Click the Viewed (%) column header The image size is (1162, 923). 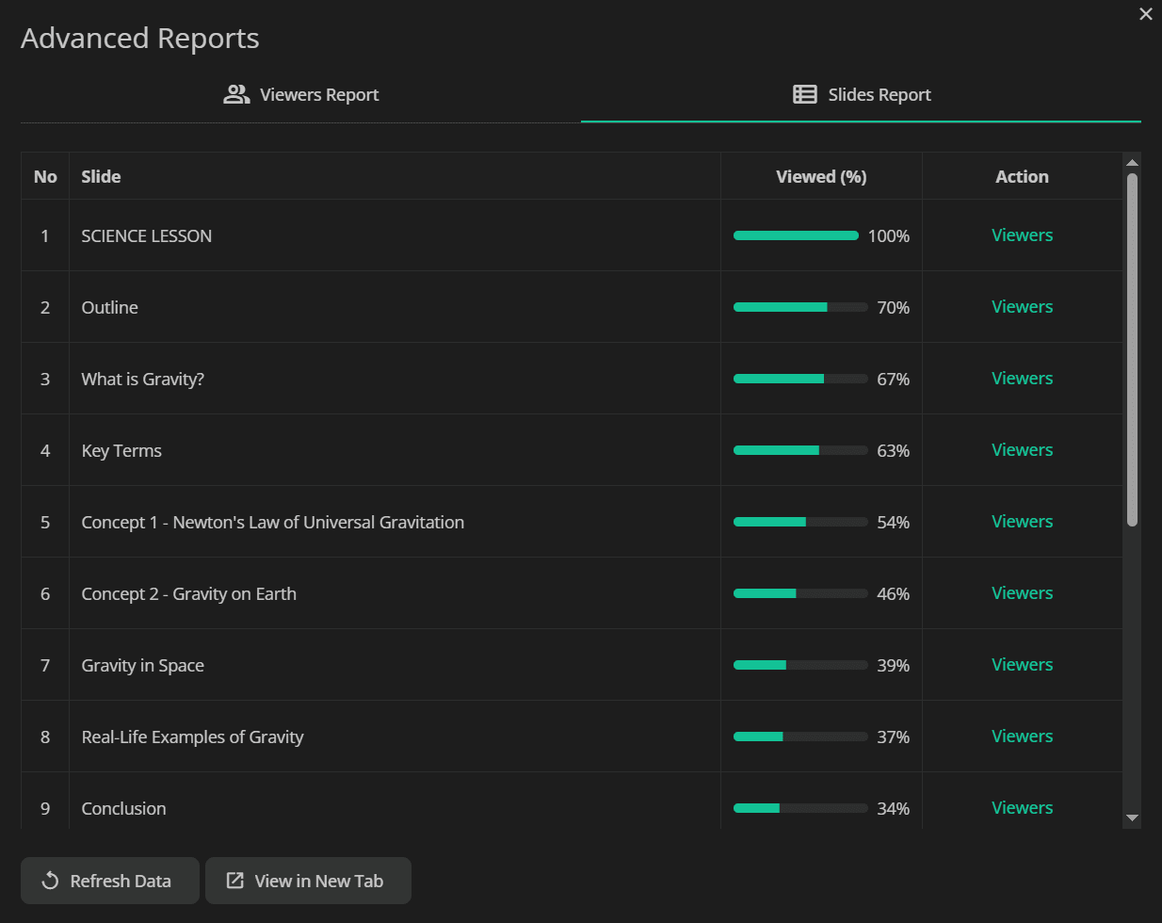(x=821, y=177)
